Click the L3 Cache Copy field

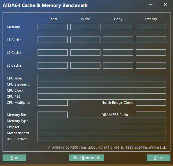click(x=118, y=65)
